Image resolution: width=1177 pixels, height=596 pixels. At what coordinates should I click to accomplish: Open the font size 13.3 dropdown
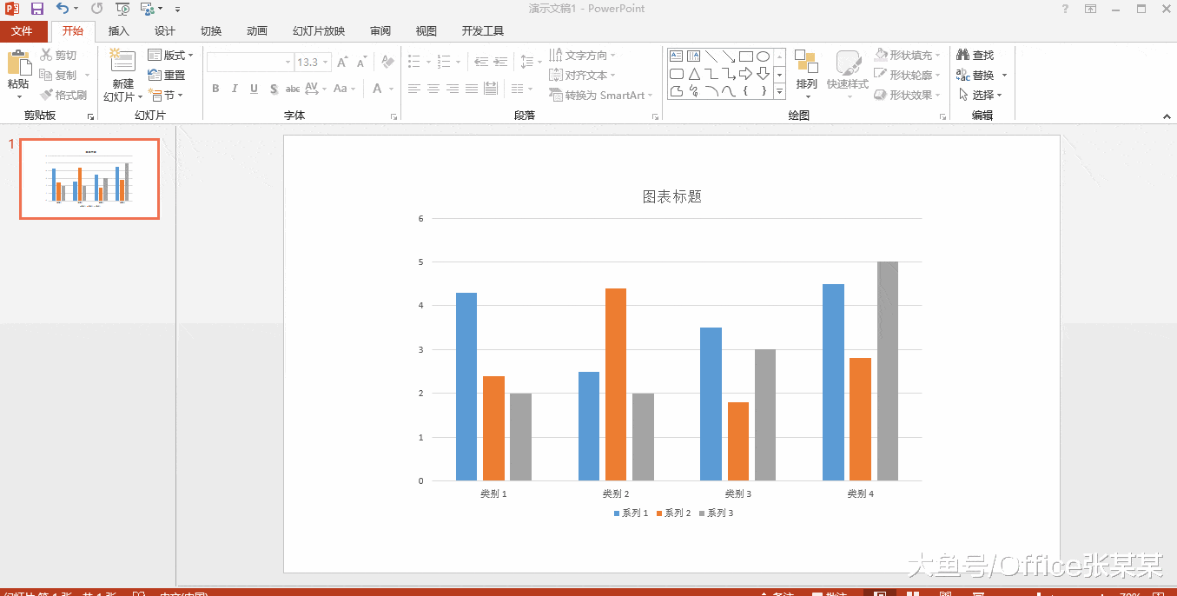click(326, 63)
